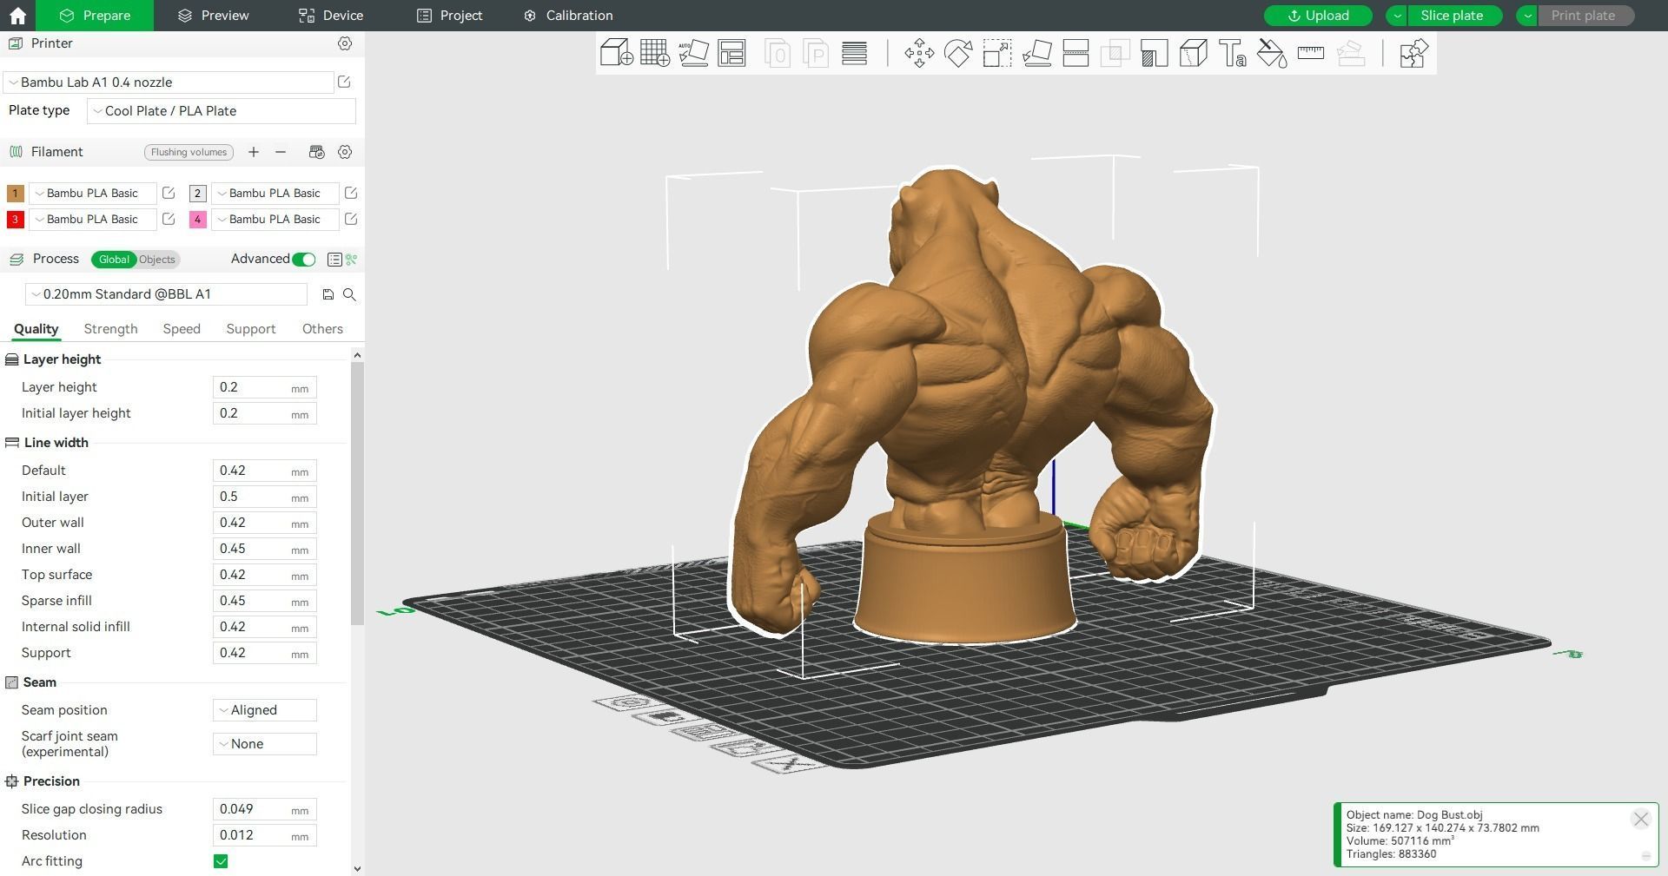Open the Speed settings tab

[x=182, y=329]
